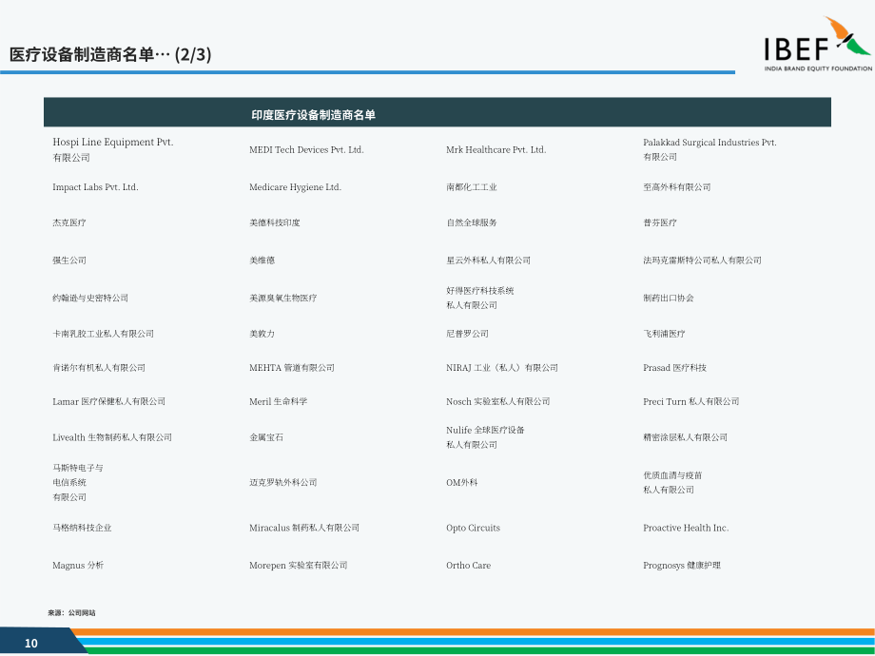Select the 飞利浦医疗 entry
The width and height of the screenshot is (875, 656).
tap(664, 334)
